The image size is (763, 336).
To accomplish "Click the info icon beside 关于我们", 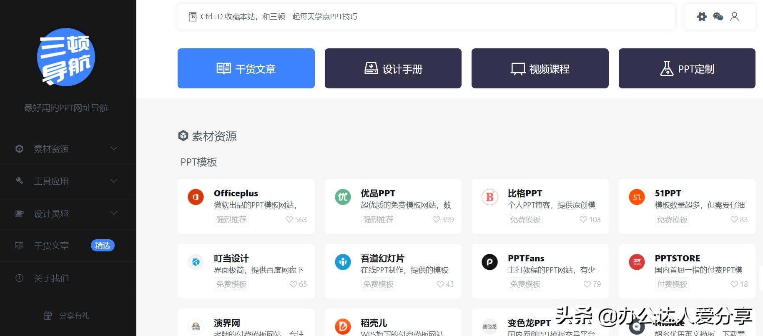I will coord(19,278).
